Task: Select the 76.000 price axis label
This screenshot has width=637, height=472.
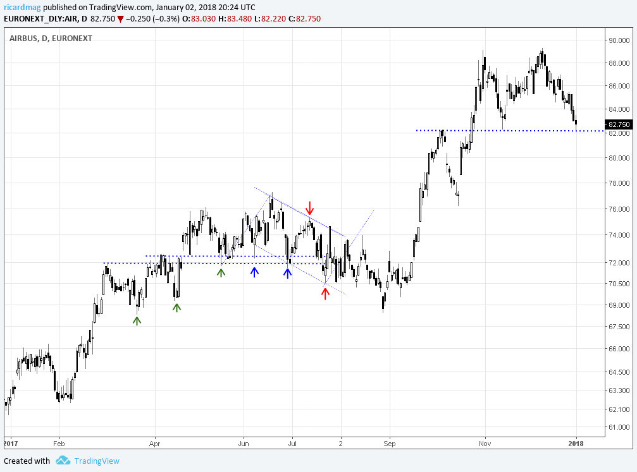Action: pos(619,209)
